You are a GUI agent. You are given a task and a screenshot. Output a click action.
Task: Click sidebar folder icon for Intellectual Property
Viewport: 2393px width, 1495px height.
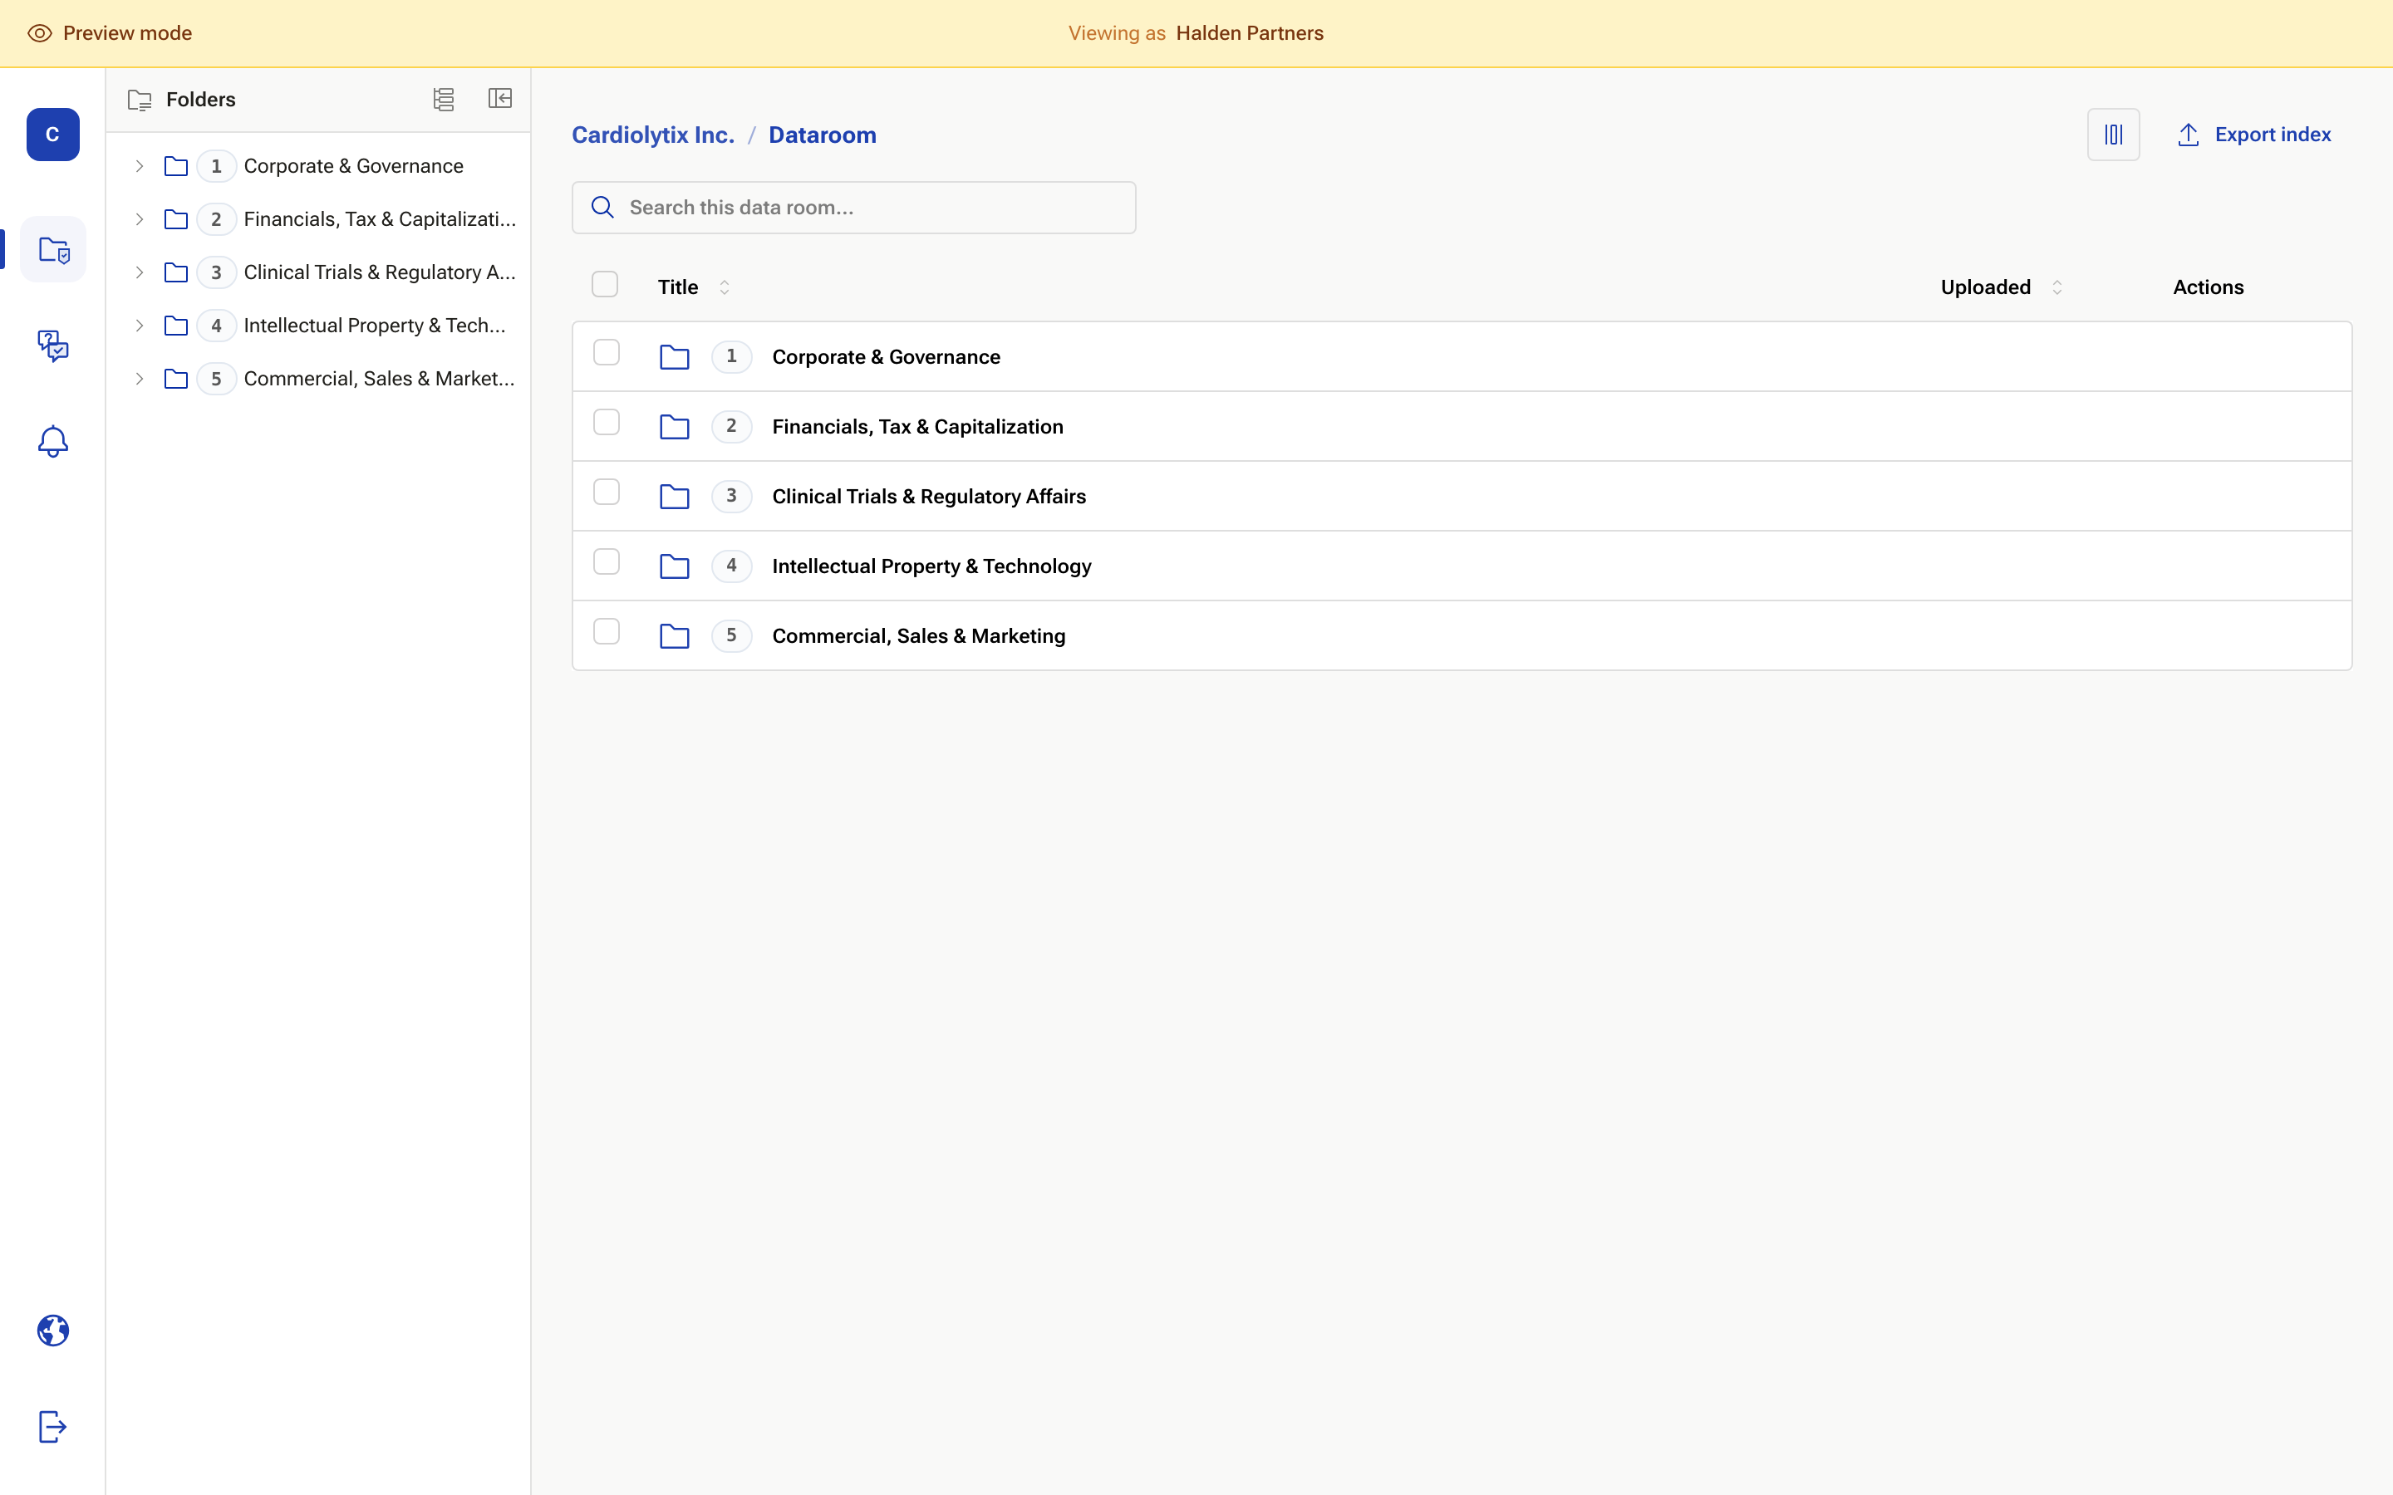(x=176, y=326)
